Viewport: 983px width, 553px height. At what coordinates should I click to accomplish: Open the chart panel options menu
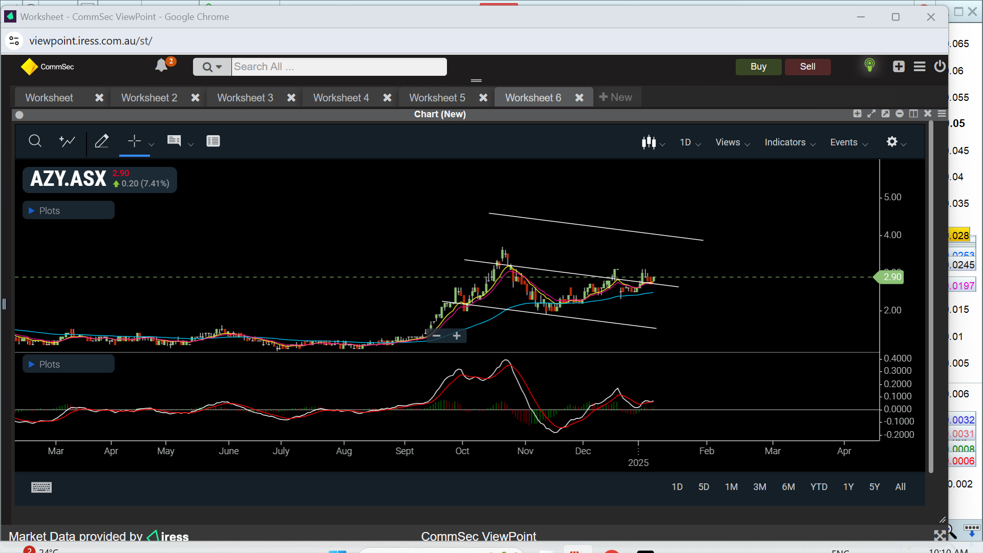tap(942, 114)
